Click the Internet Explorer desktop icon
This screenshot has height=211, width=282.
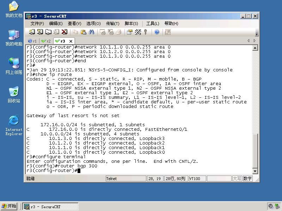tap(14, 125)
